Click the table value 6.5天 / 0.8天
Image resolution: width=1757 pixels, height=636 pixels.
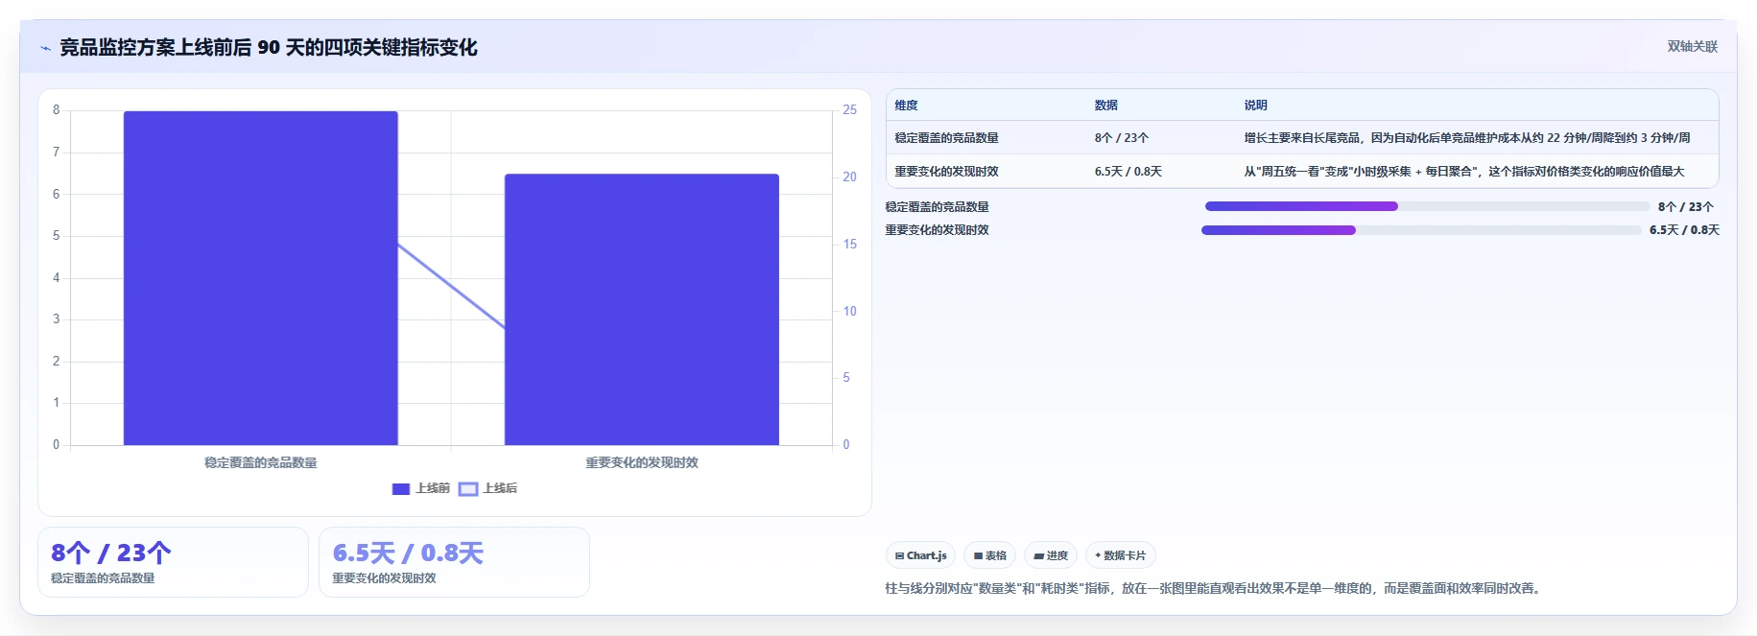click(1128, 172)
